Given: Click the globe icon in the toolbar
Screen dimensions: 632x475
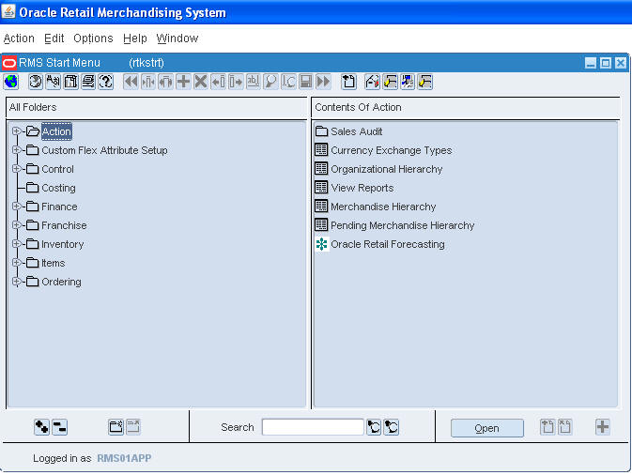Looking at the screenshot, I should pyautogui.click(x=11, y=82).
